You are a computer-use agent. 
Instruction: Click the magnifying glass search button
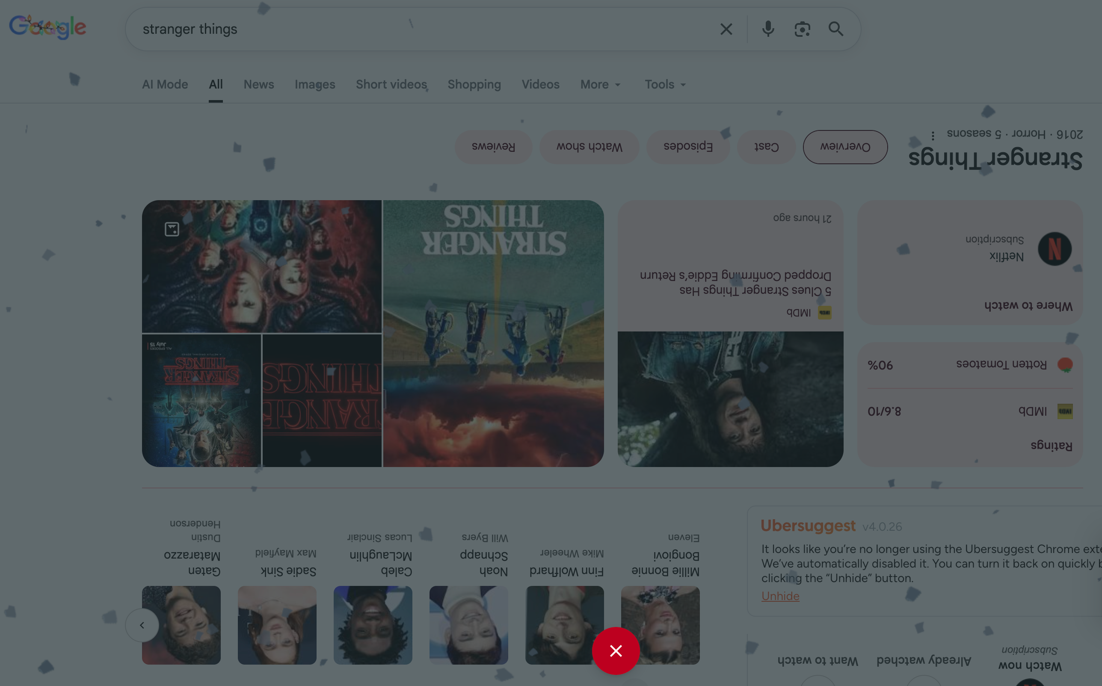coord(836,29)
